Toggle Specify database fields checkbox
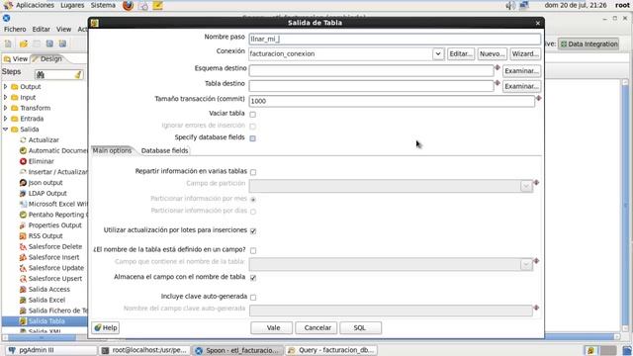Image resolution: width=633 pixels, height=356 pixels. tap(253, 138)
